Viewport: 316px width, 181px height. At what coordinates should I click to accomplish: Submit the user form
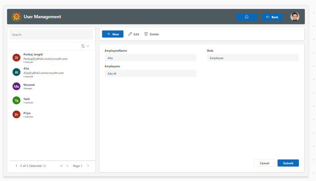click(288, 163)
